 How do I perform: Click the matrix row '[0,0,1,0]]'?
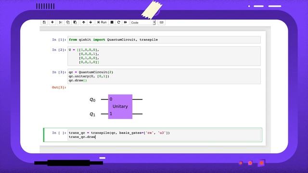click(x=89, y=62)
